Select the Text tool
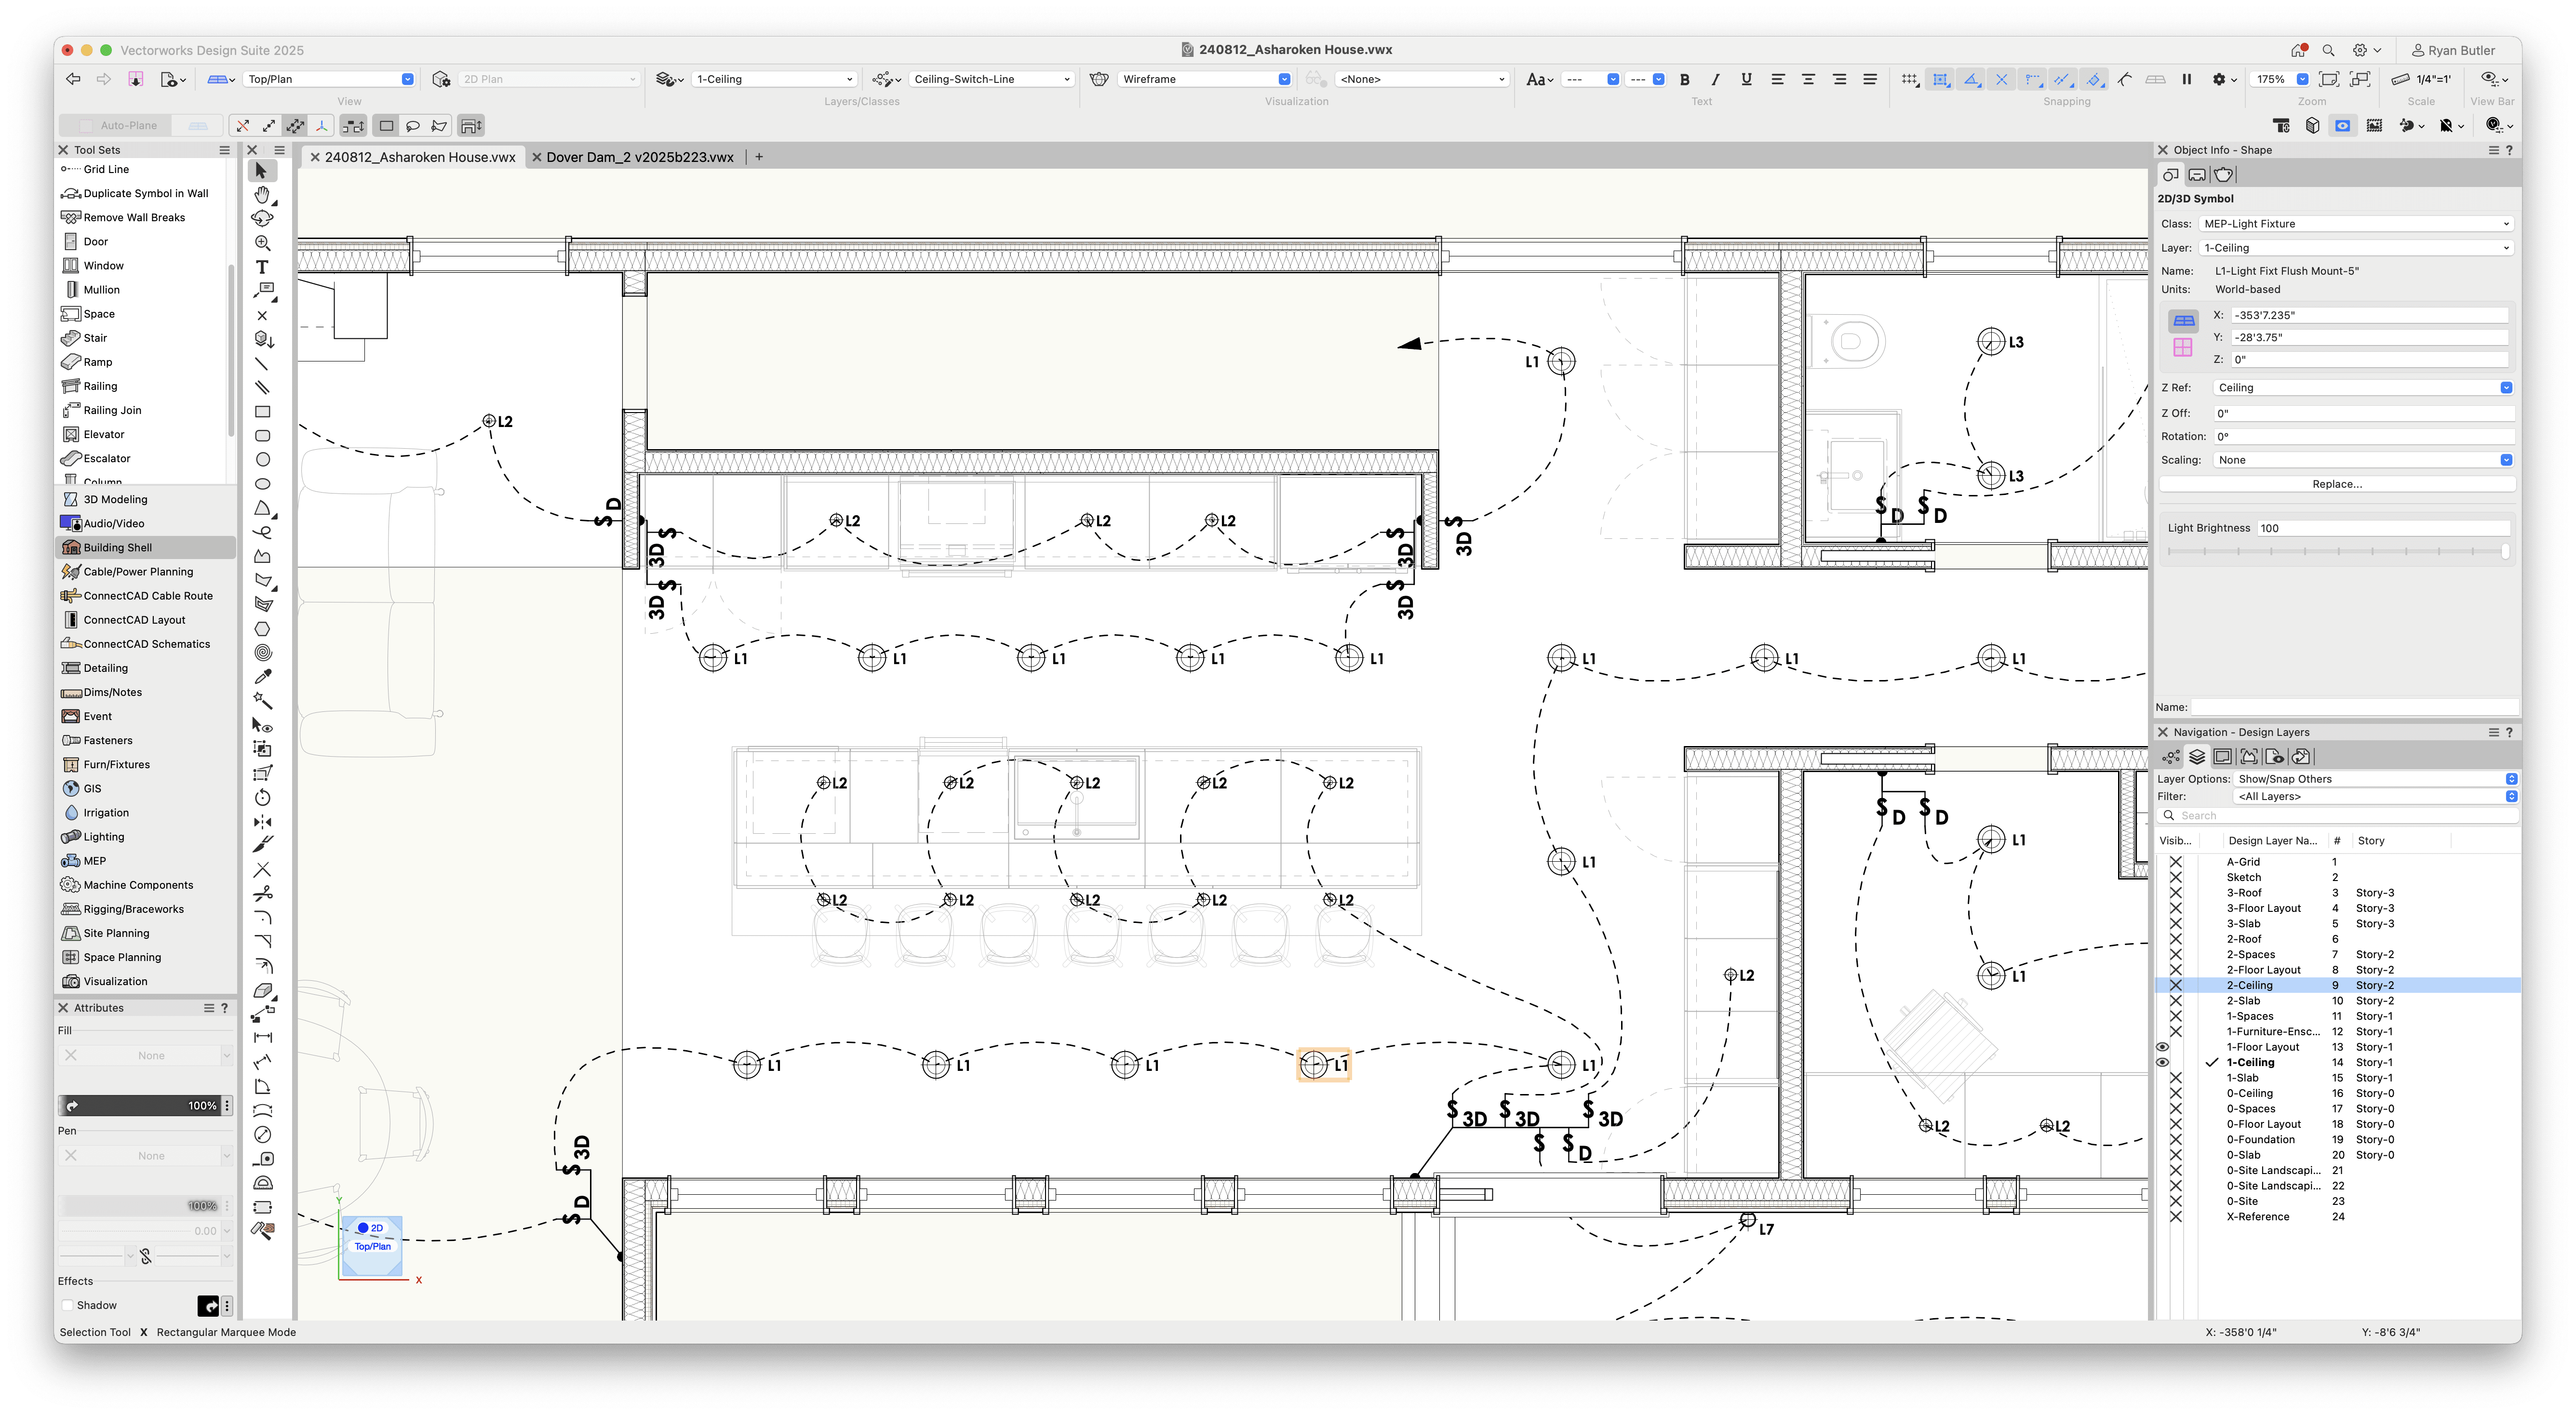This screenshot has width=2576, height=1415. click(262, 267)
